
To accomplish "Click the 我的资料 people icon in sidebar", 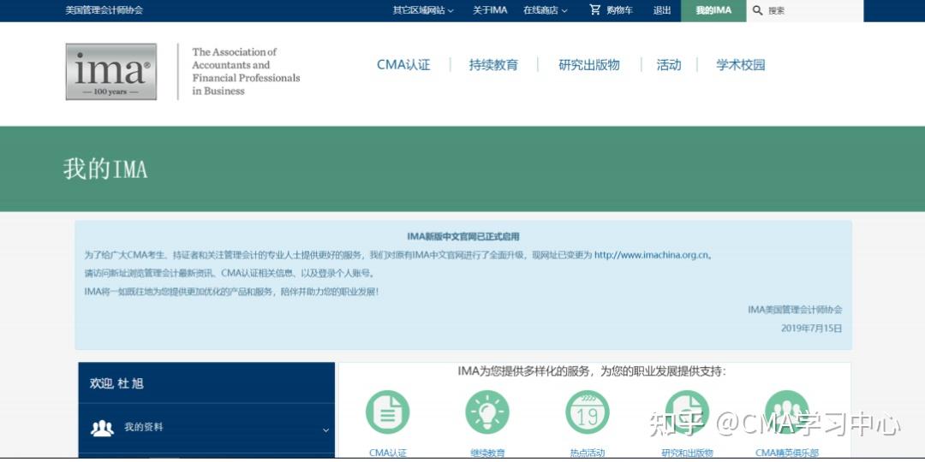I will [x=102, y=428].
